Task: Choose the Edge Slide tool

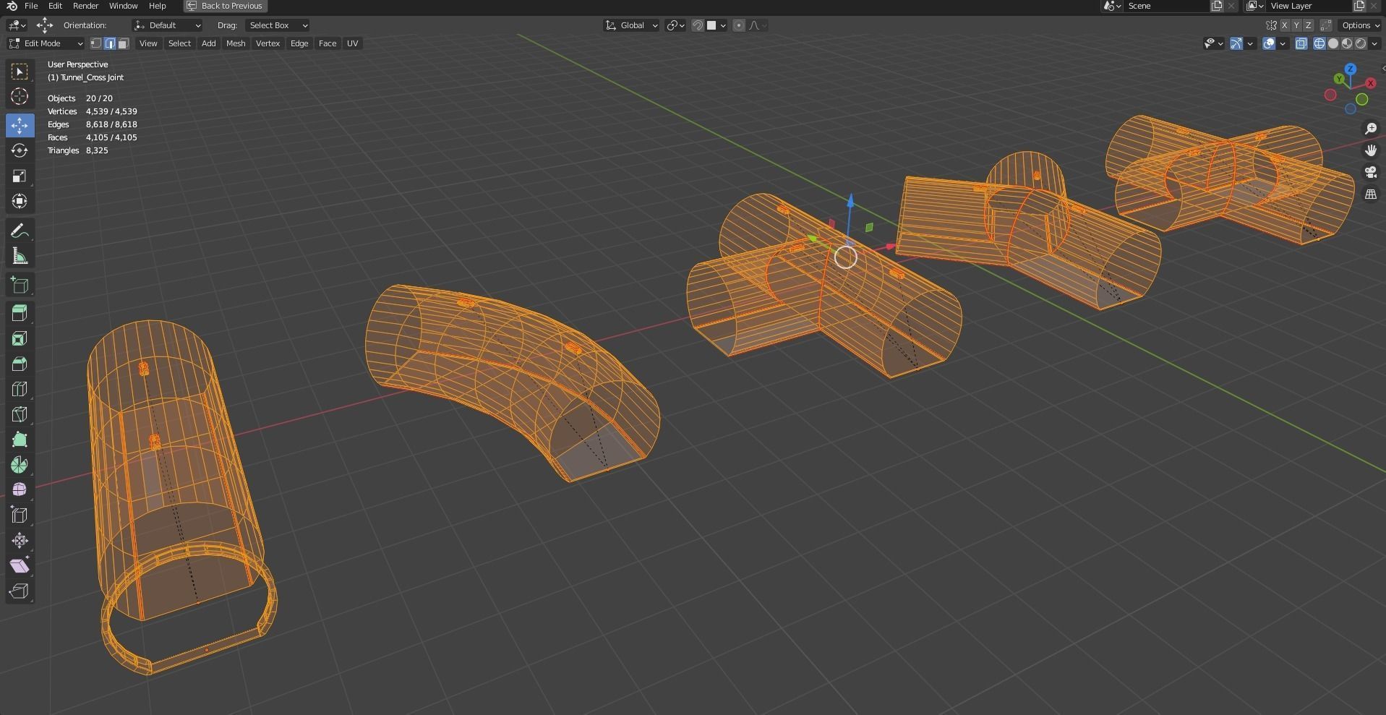Action: point(20,515)
